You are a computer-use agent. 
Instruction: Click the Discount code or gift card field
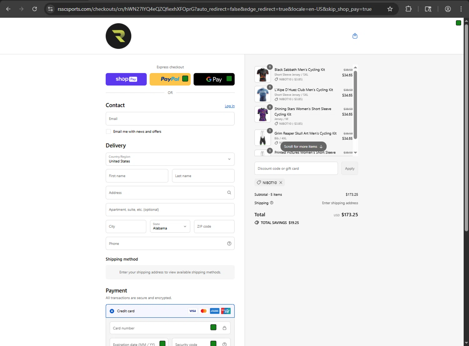click(x=296, y=168)
